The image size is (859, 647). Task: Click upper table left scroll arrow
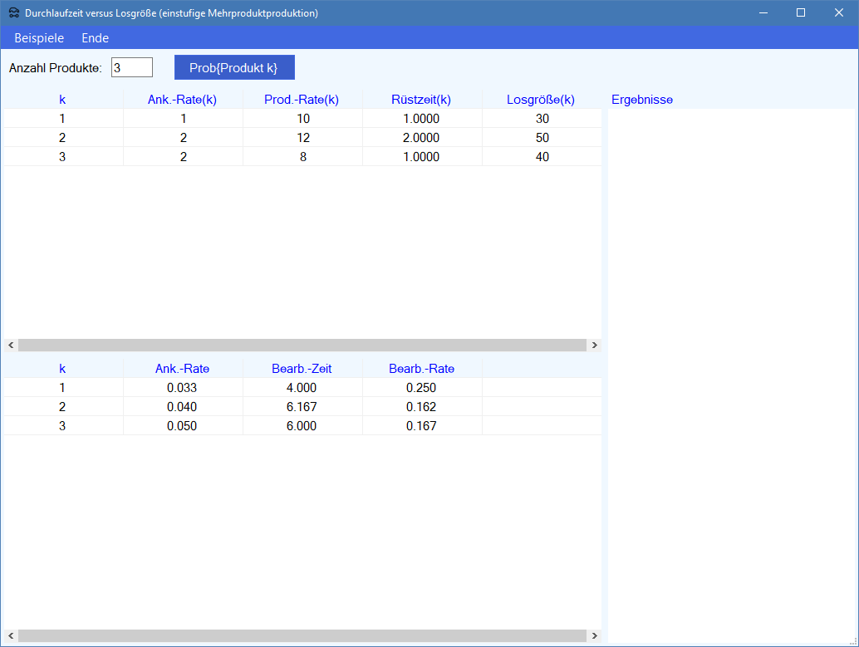(11, 345)
